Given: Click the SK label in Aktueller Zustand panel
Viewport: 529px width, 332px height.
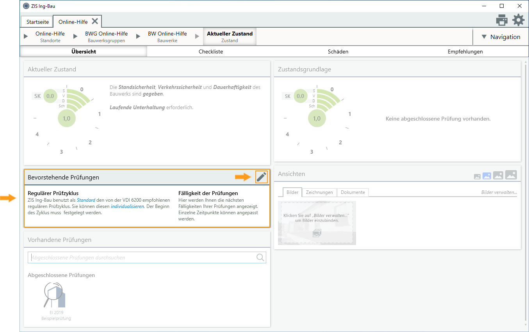Looking at the screenshot, I should click(37, 96).
